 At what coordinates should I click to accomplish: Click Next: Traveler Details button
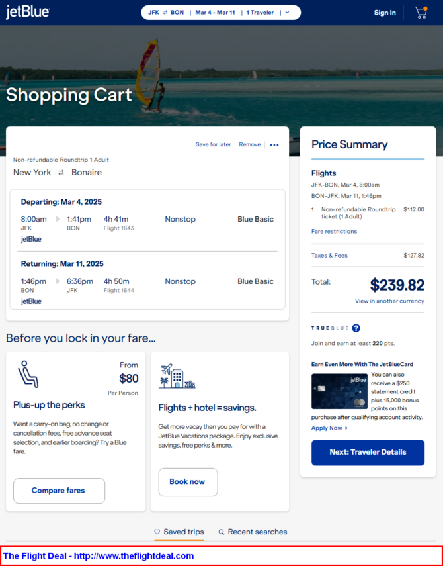coord(368,452)
